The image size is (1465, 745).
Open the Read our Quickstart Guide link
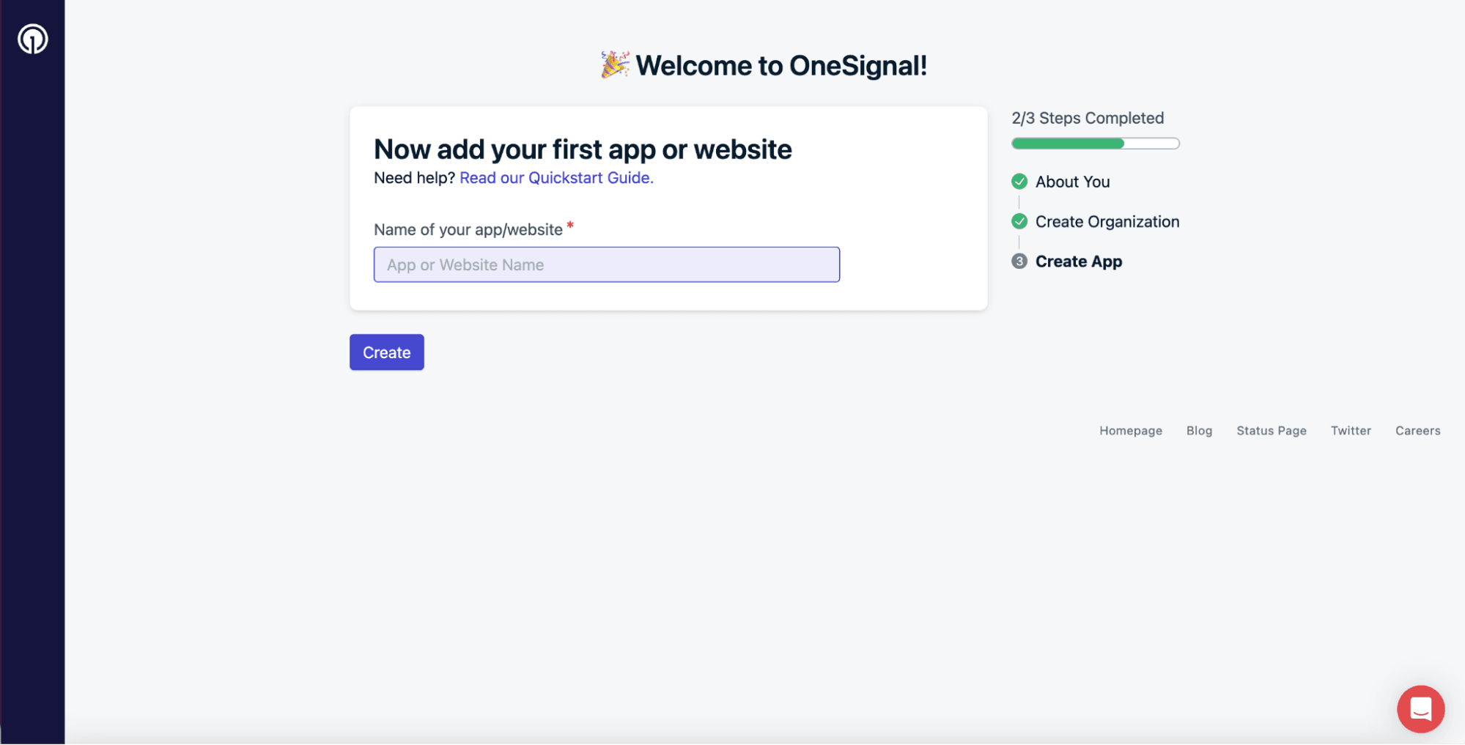point(556,178)
